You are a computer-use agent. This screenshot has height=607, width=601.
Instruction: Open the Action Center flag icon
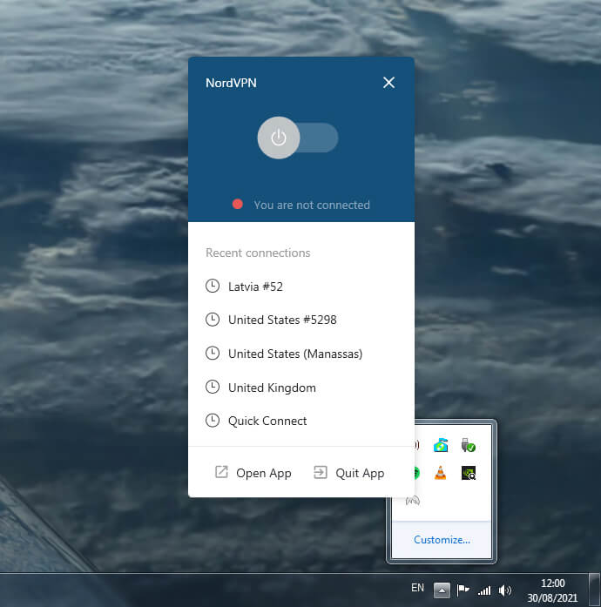463,590
